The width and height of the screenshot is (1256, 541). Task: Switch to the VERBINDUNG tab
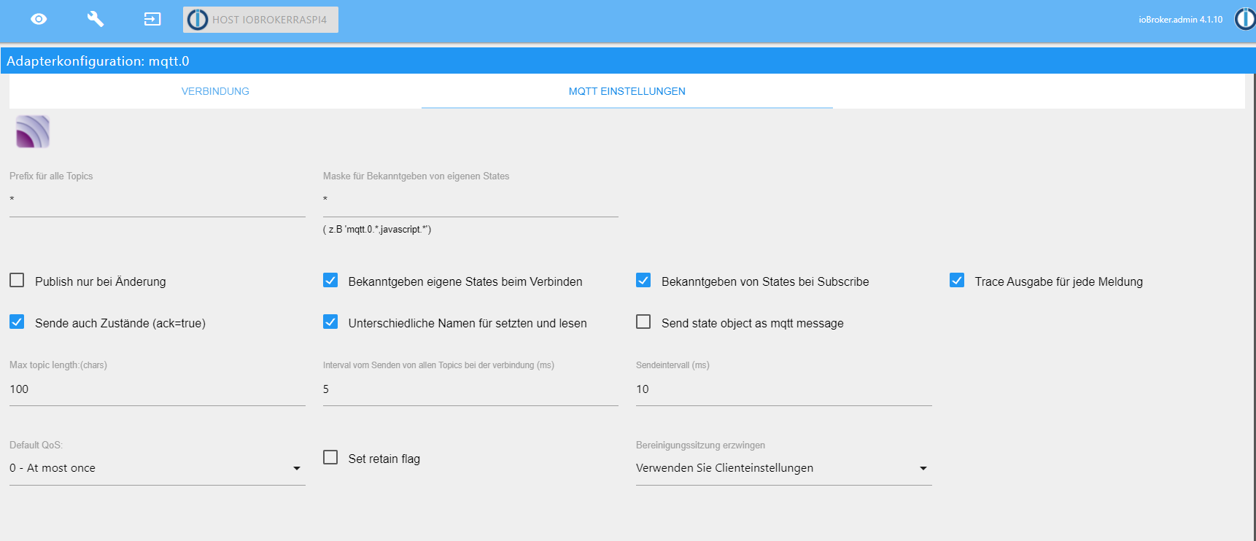[x=215, y=91]
